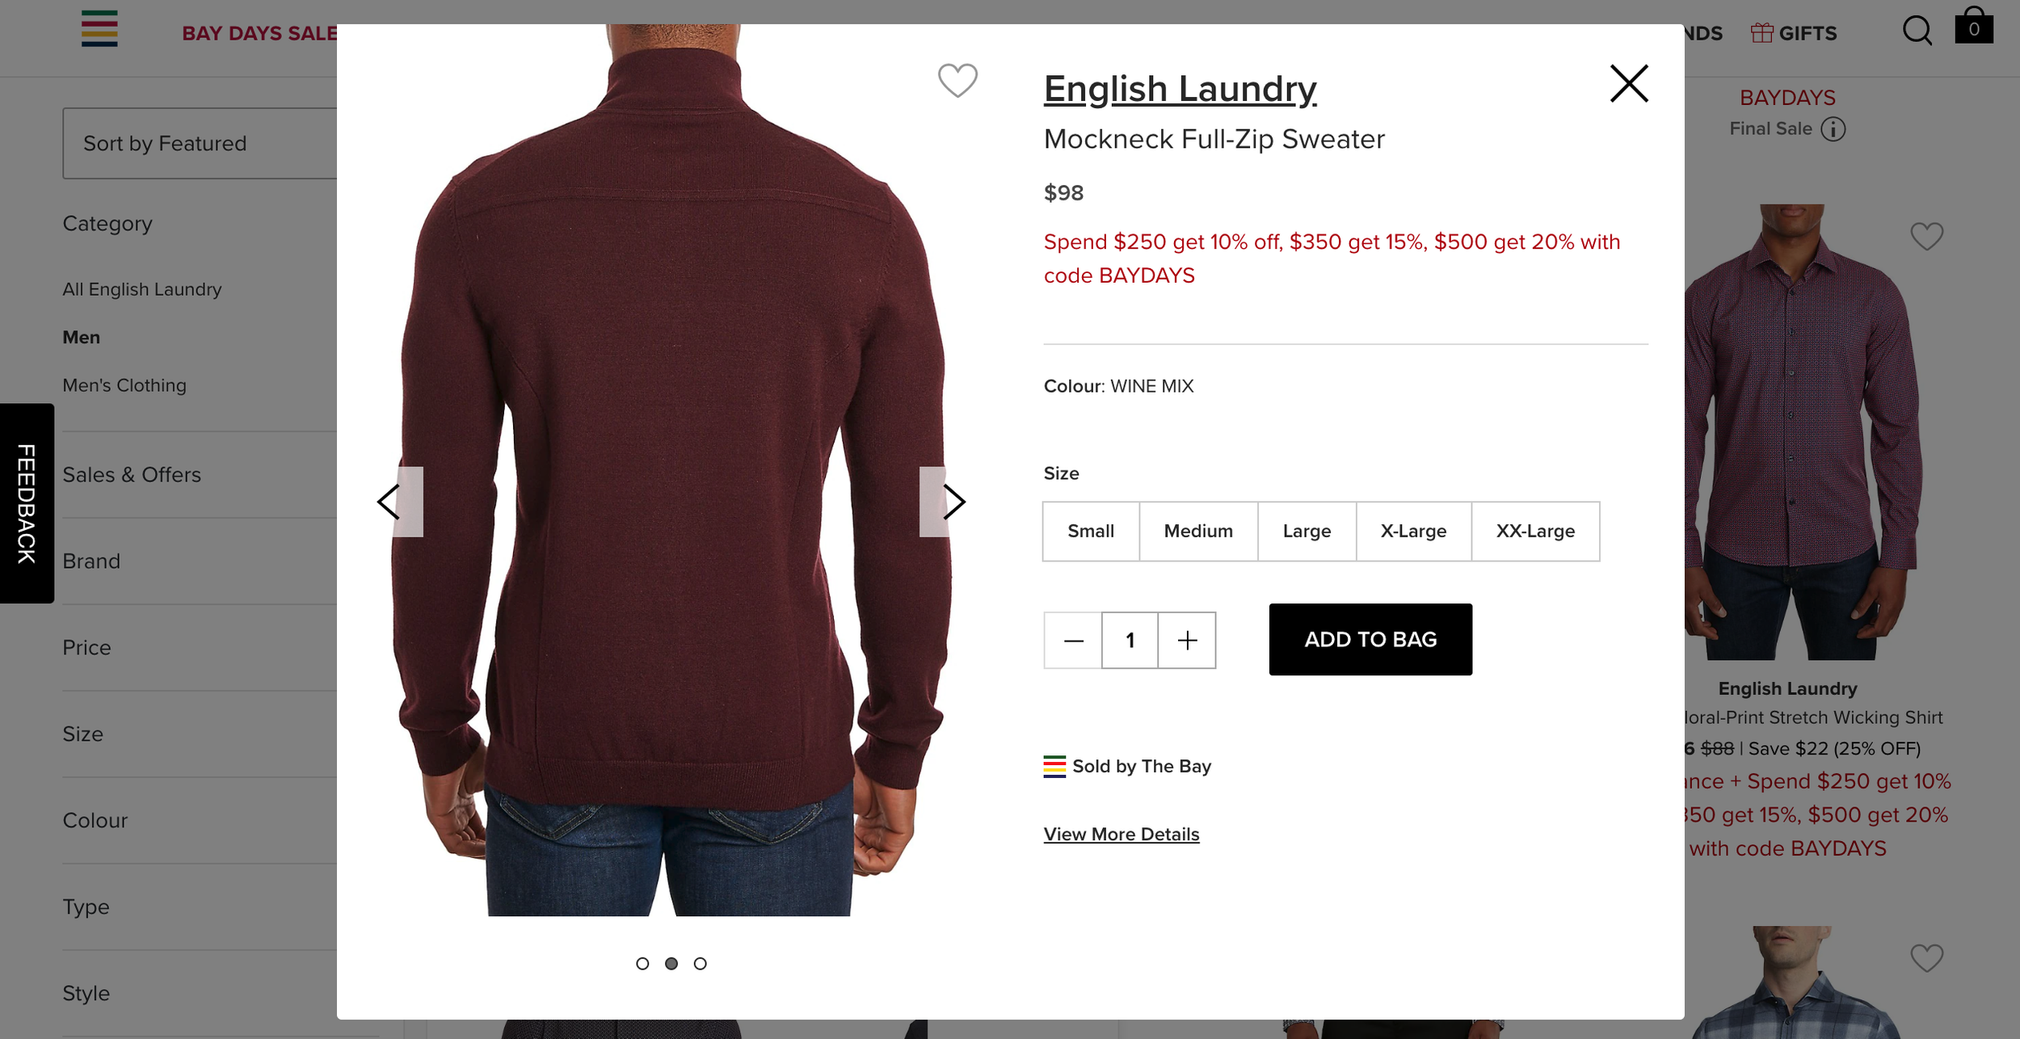Open the striped hamburger menu icon

point(99,28)
